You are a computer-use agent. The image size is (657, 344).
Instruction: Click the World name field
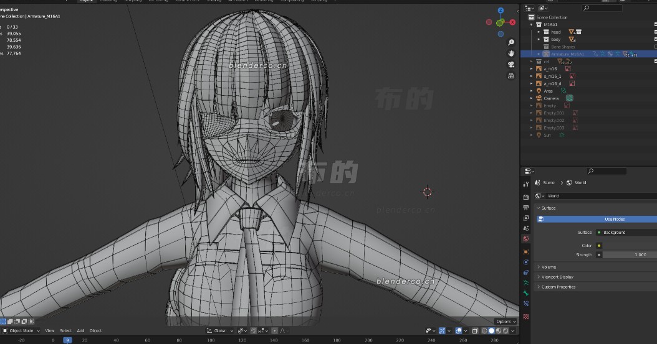pos(602,195)
